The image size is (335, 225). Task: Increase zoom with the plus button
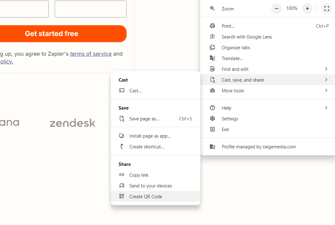[x=307, y=9]
